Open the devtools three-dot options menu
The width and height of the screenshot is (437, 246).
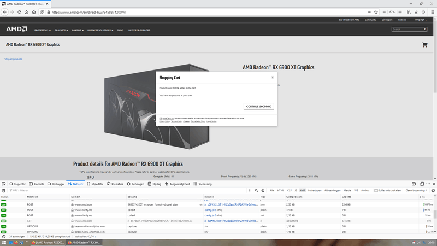(428, 184)
